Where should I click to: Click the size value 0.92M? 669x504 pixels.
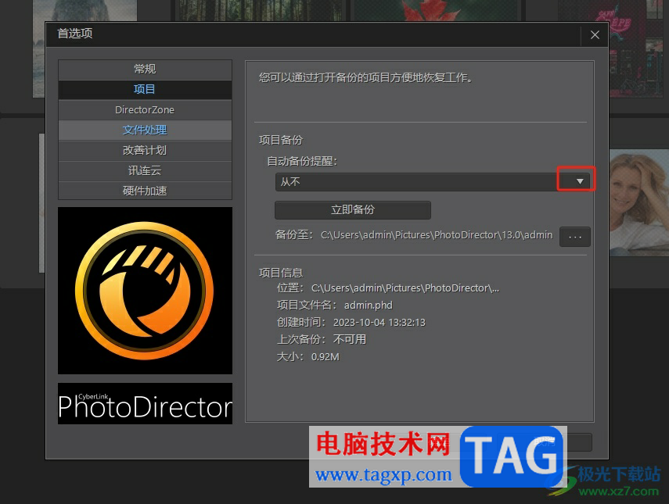coord(326,357)
